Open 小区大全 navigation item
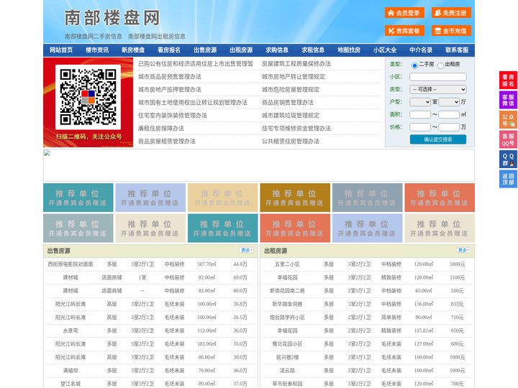518x388 pixels. click(385, 50)
